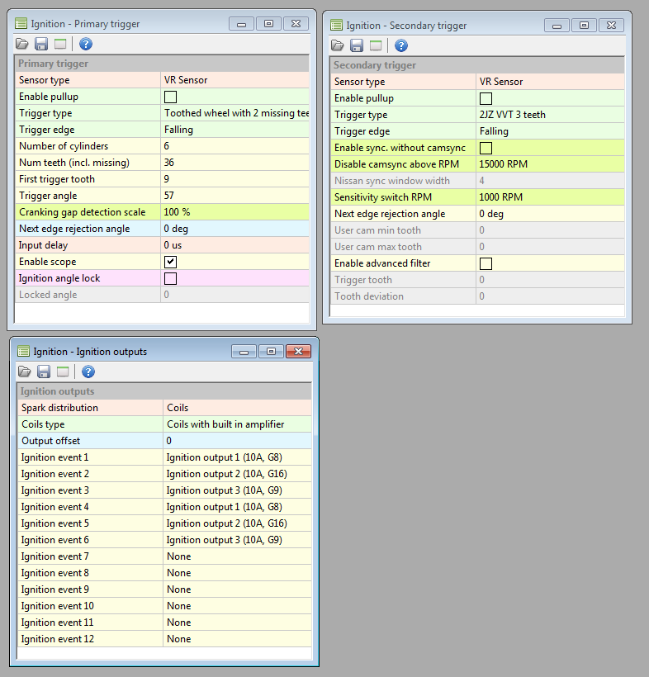Enable the advanced filter checkbox
649x677 pixels.
coord(486,263)
